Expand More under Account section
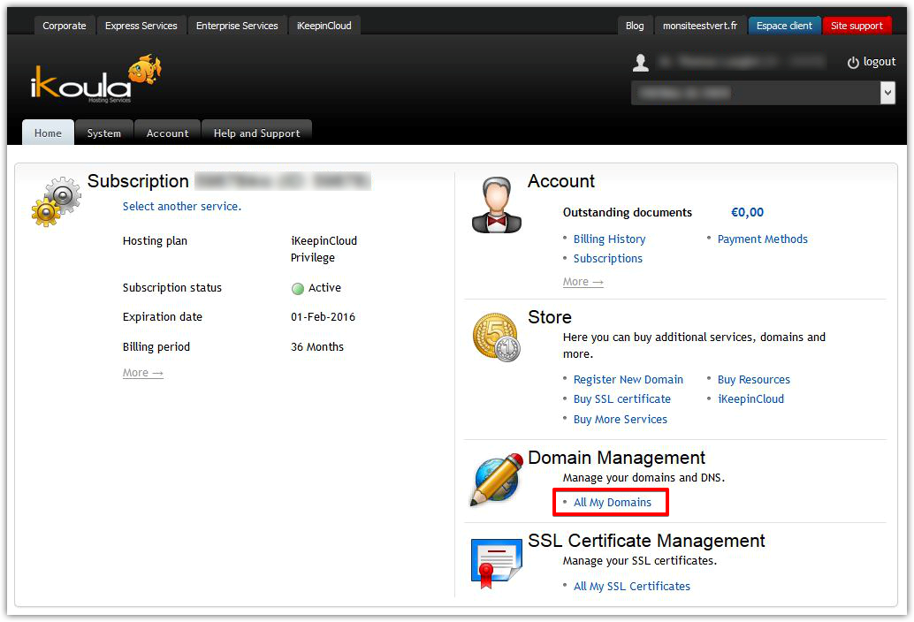The image size is (914, 622). pos(583,282)
